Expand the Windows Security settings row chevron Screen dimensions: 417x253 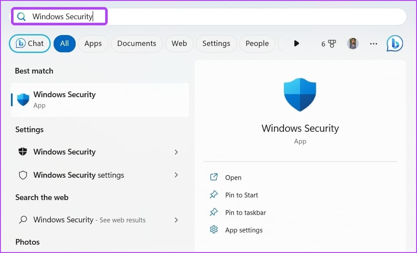(176, 175)
